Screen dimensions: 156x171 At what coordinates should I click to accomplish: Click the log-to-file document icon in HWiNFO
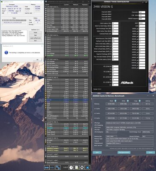point(77,168)
